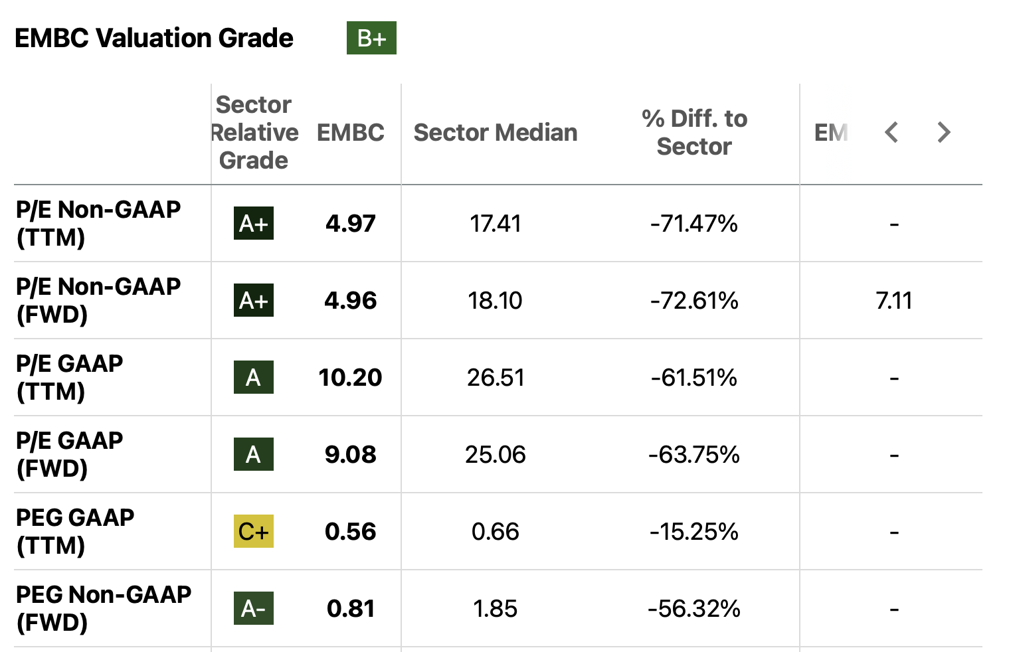Image resolution: width=1011 pixels, height=652 pixels.
Task: Click A+ grade badge for P/E Non-GAAP (TTM)
Action: (x=253, y=223)
